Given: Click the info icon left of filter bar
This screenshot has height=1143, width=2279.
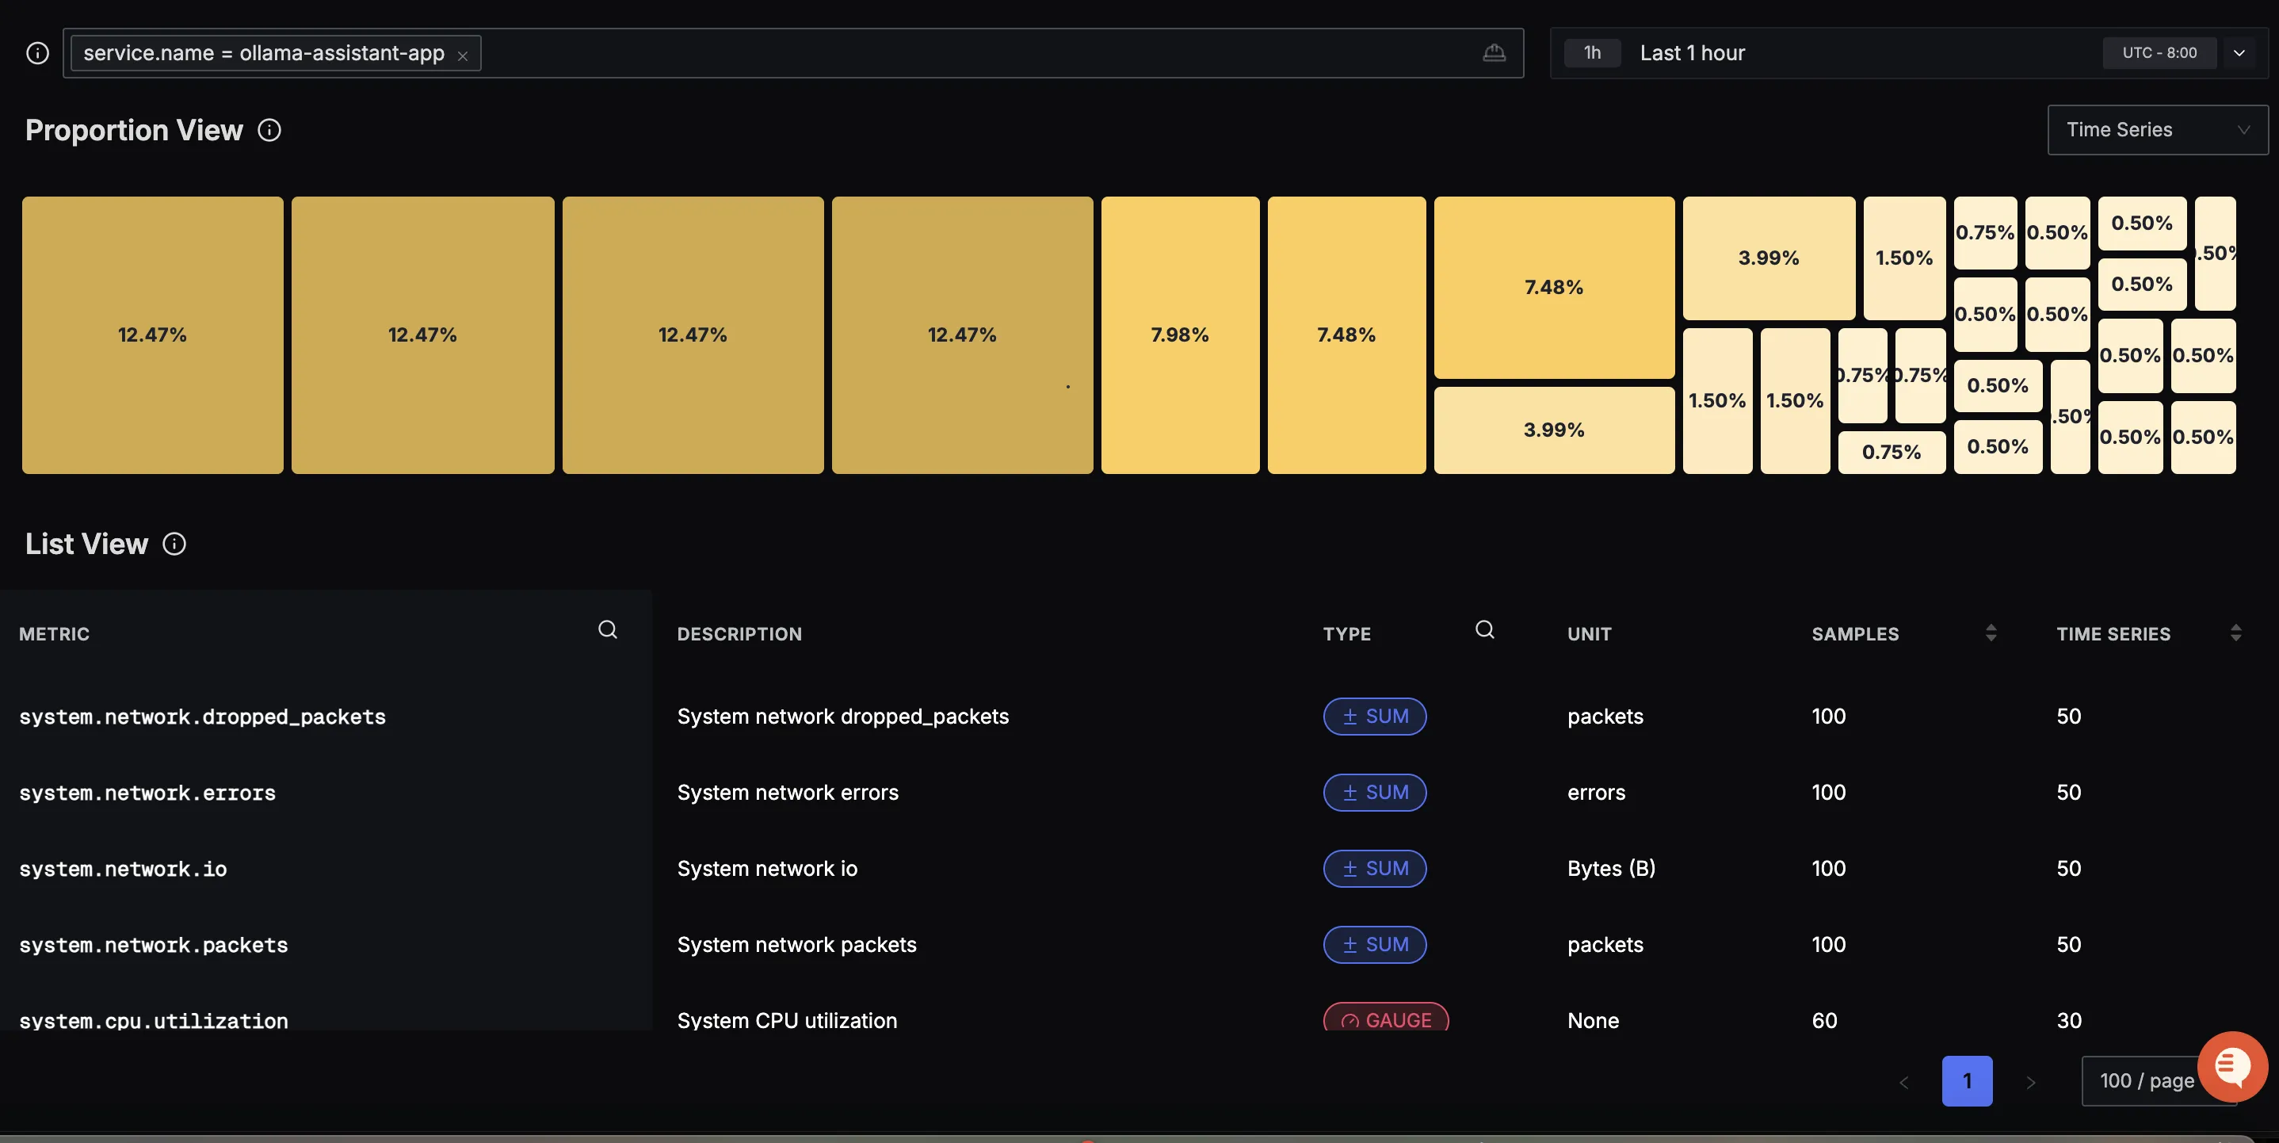Looking at the screenshot, I should tap(37, 53).
